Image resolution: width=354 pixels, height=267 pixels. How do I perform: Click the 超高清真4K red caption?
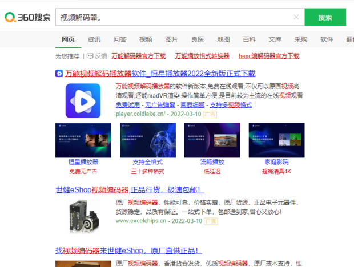(x=276, y=172)
